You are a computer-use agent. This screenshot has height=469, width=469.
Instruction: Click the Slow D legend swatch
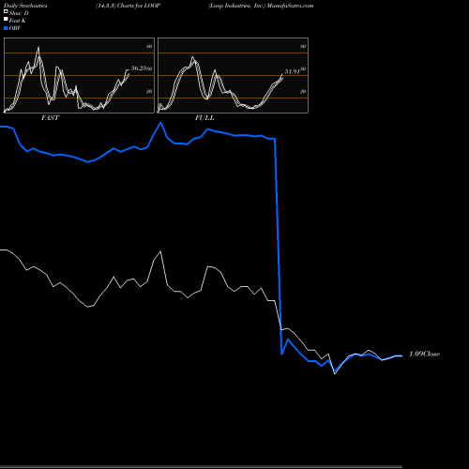[x=6, y=11]
